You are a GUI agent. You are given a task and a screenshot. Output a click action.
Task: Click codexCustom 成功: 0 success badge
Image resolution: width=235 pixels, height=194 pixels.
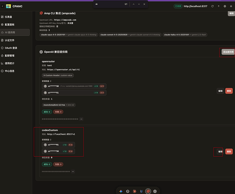click(x=47, y=165)
